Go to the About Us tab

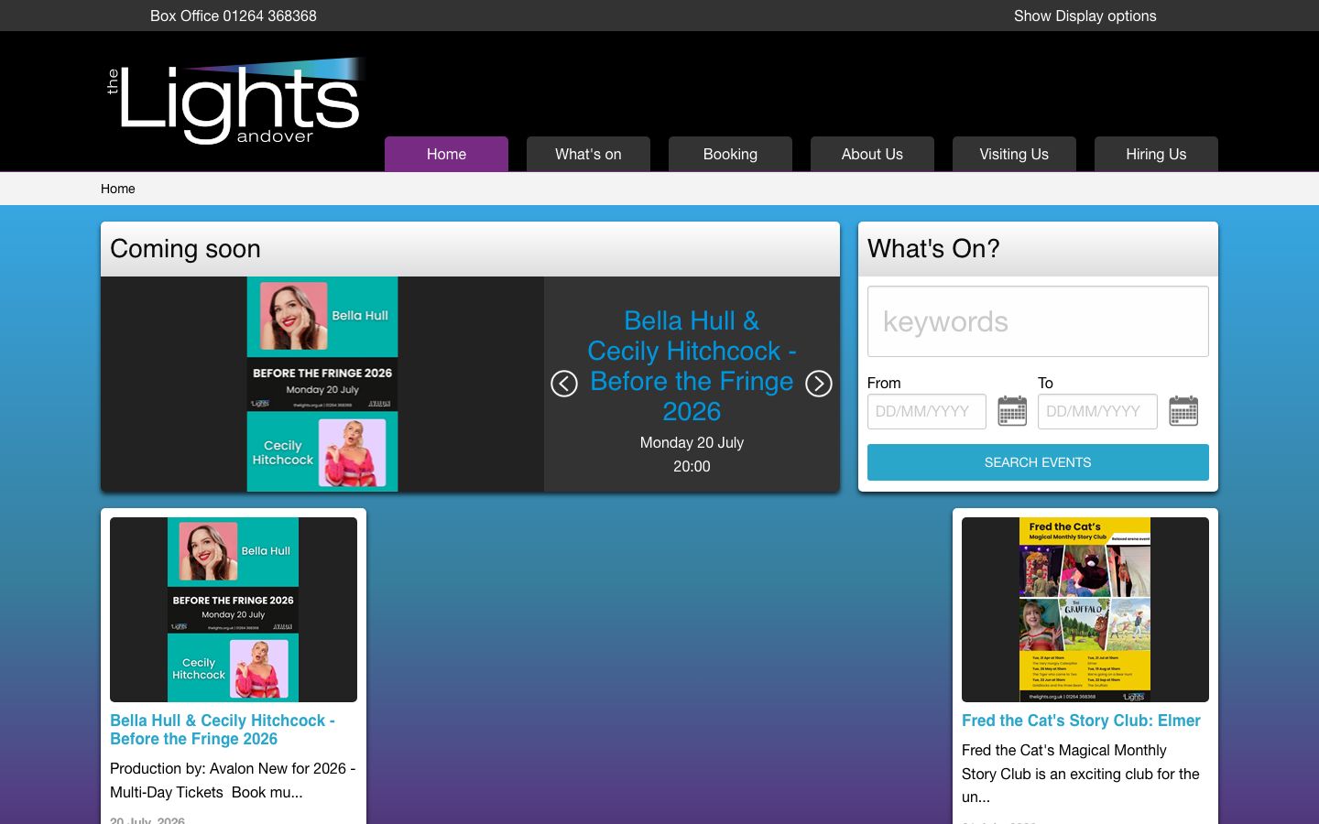872,154
